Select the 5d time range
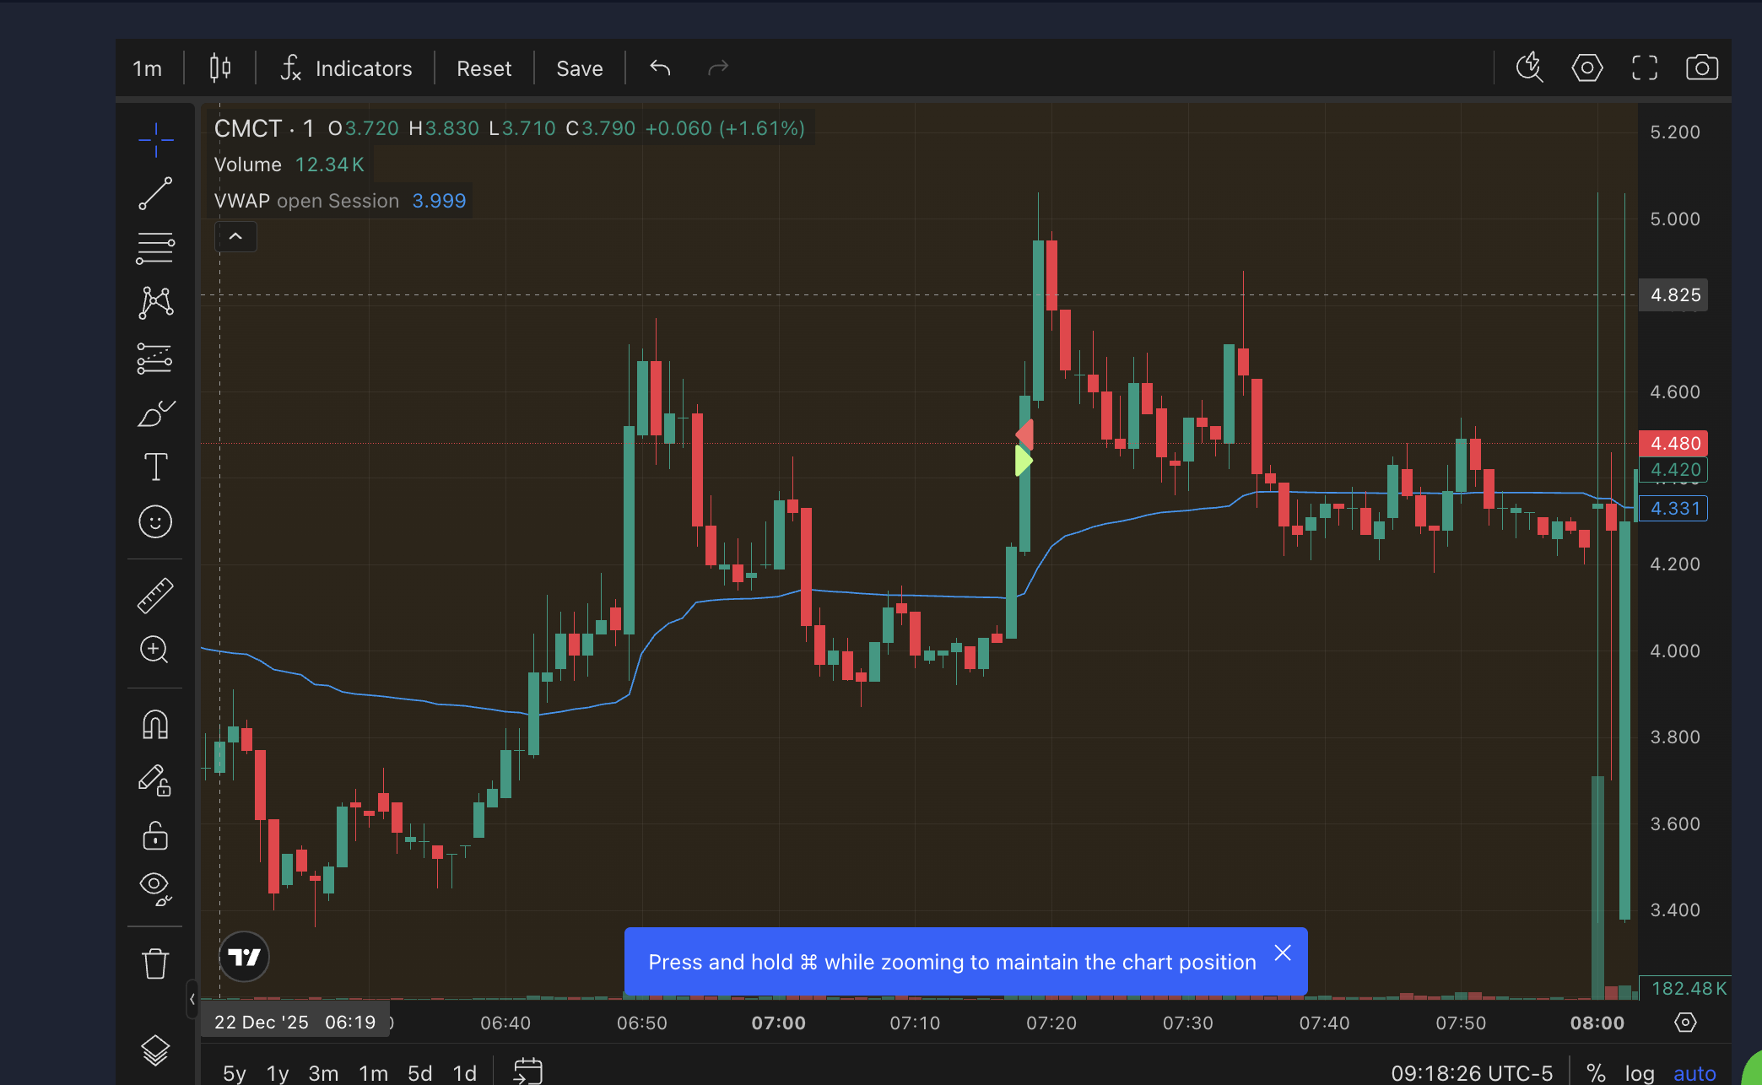Viewport: 1762px width, 1085px height. click(x=419, y=1072)
